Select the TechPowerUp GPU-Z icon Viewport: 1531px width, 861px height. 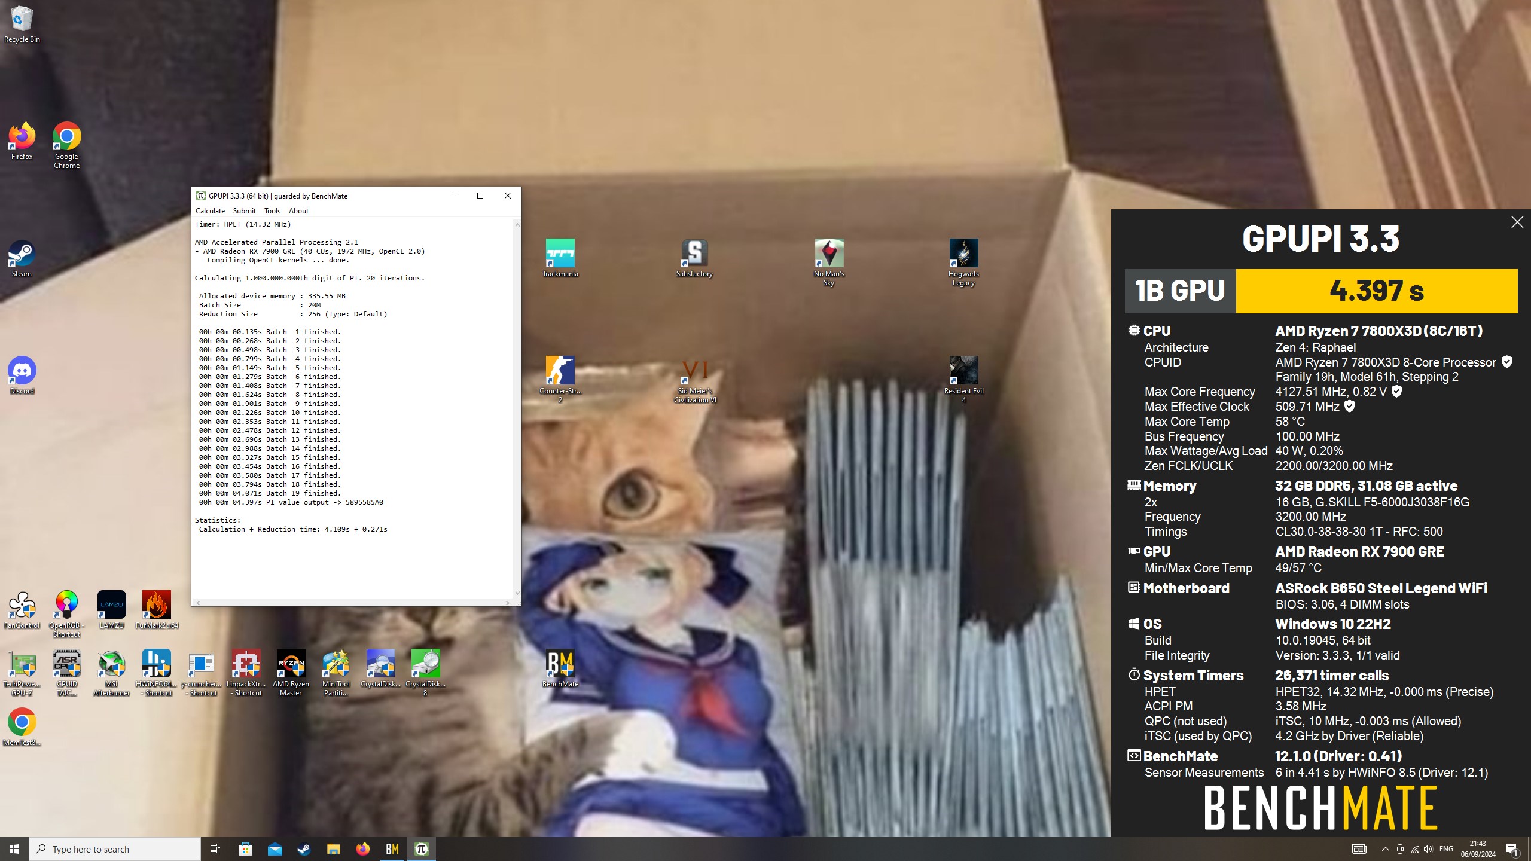22,673
